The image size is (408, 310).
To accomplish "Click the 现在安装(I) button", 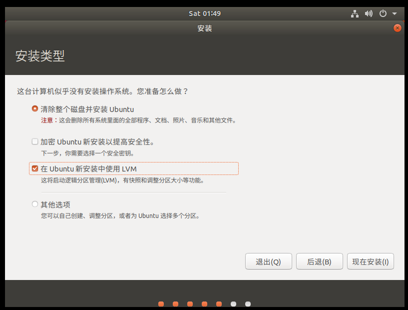I will [x=370, y=261].
